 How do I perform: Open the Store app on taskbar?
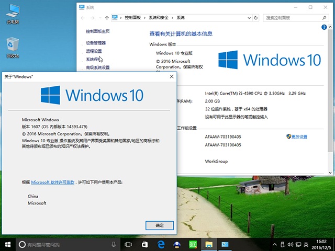pos(144,244)
